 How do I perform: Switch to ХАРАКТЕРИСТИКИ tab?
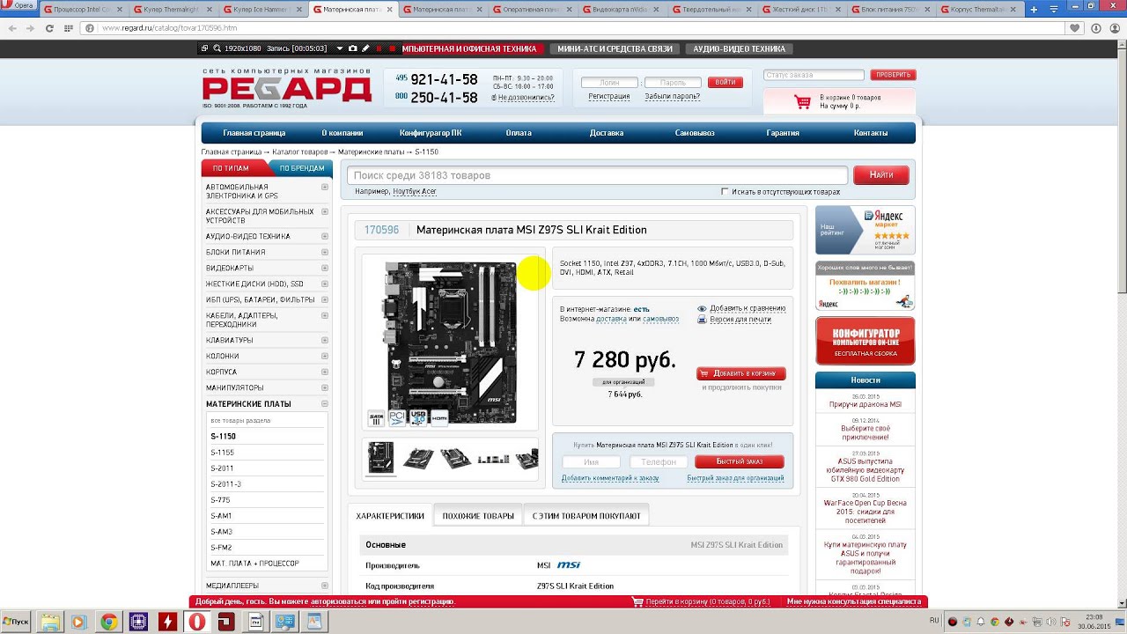[x=390, y=516]
